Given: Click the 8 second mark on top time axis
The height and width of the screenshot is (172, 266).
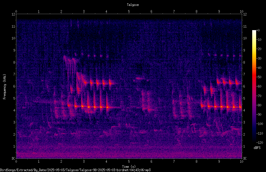Looking at the screenshot, I should point(196,12).
